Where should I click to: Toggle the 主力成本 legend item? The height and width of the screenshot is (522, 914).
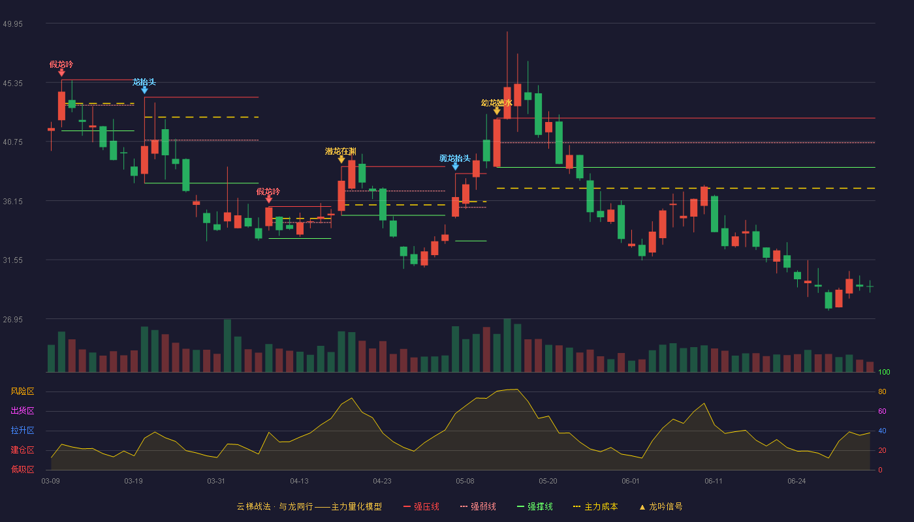click(x=595, y=506)
